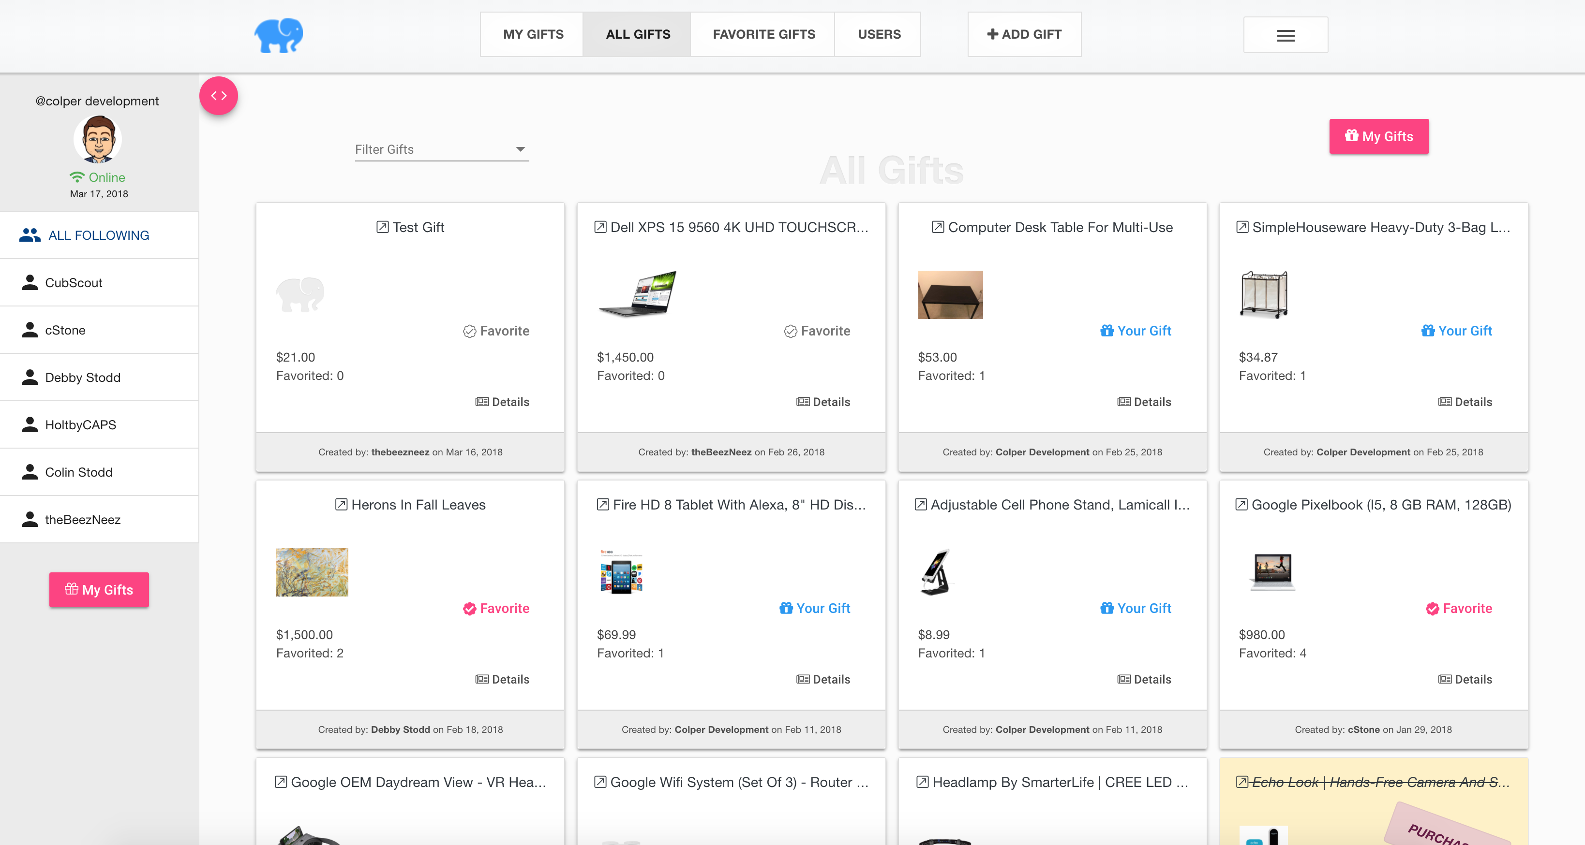
Task: Select Debby Stodd in the following list
Action: (99, 377)
